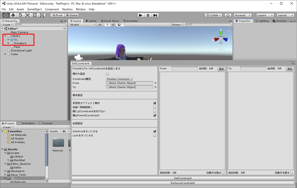This screenshot has height=188, width=297.
Task: Select the Hand tool in the toolbar
Action: click(6, 15)
